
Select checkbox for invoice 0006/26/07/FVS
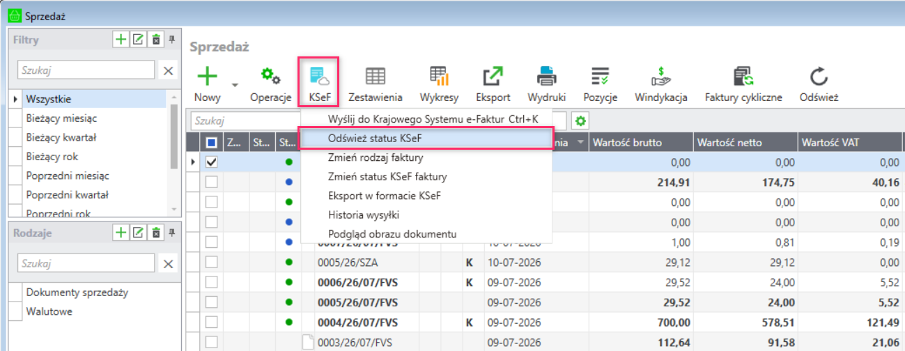tap(212, 282)
